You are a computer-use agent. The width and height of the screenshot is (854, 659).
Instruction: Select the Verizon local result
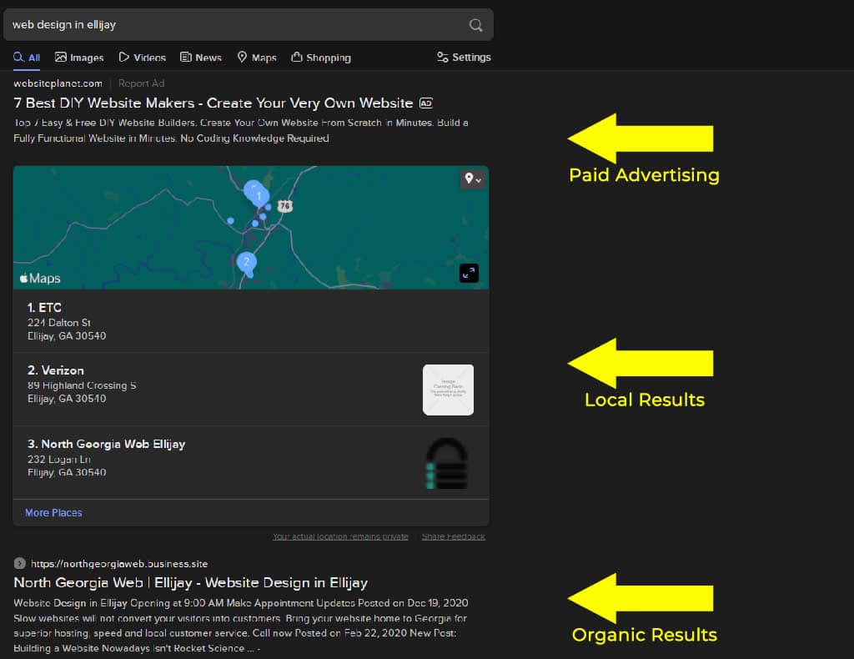point(251,389)
